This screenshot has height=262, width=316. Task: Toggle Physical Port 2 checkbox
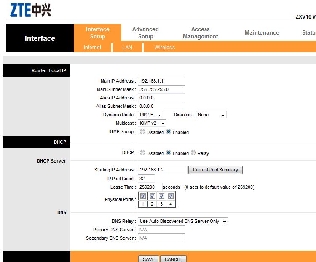click(152, 196)
